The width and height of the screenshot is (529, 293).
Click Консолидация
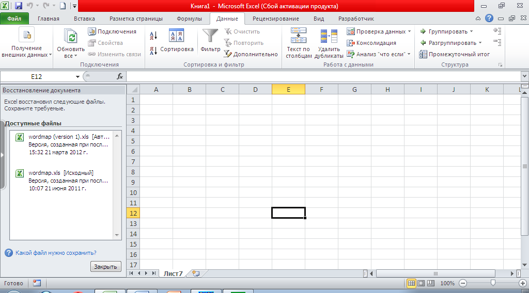[371, 43]
